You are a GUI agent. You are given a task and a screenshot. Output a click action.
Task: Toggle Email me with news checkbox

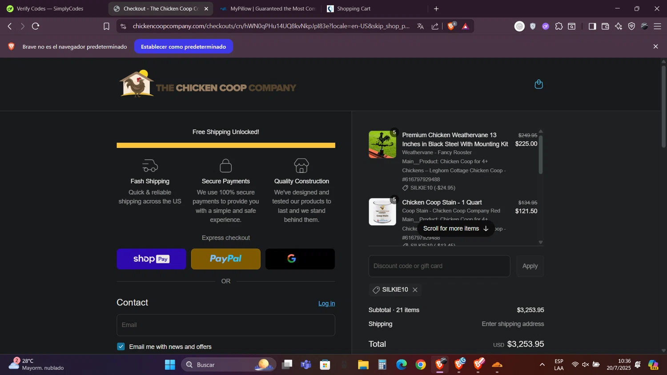point(121,347)
